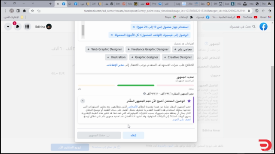Add 'Creative Designer' suggestion
This screenshot has width=275, height=154.
click(x=178, y=57)
